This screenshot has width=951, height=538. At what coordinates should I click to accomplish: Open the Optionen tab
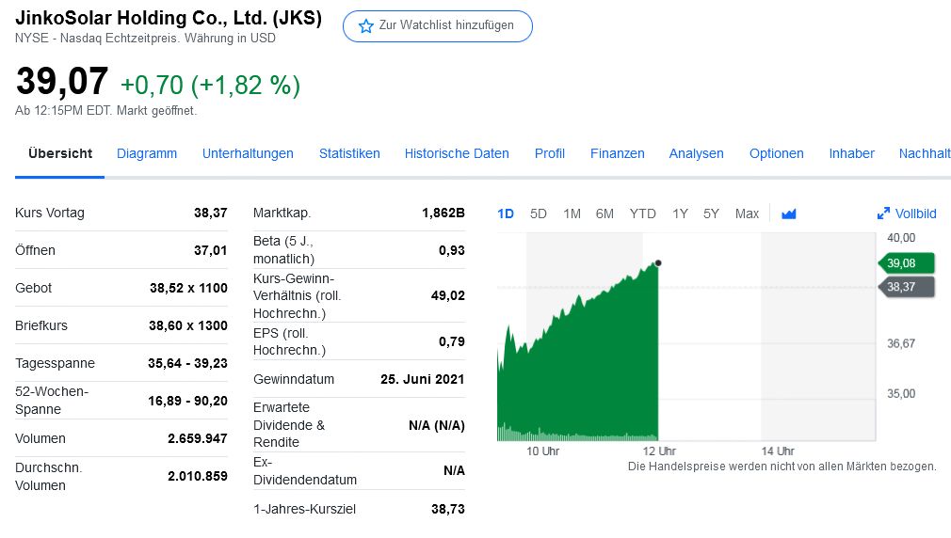tap(777, 153)
